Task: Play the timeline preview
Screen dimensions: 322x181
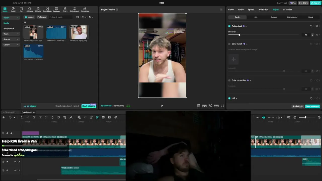Action: pos(162,106)
